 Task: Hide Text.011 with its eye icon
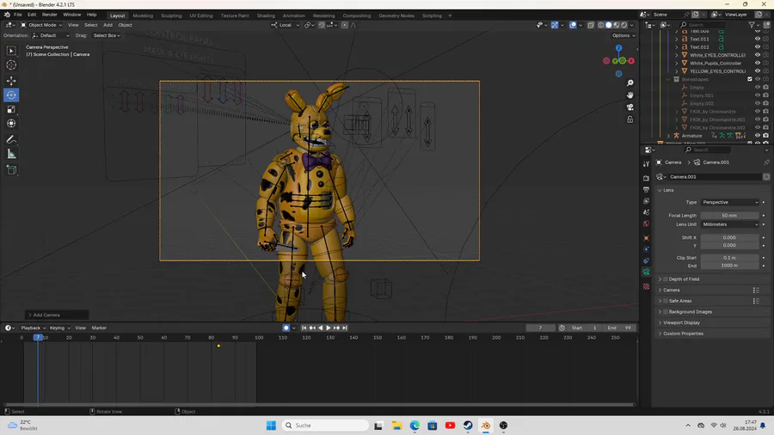point(758,39)
